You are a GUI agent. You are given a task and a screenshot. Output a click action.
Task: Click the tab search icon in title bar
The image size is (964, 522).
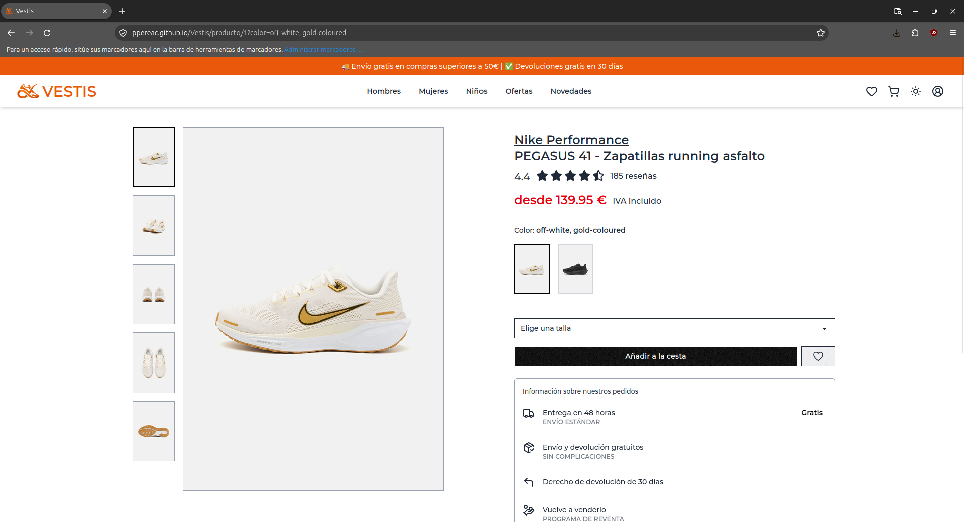[x=898, y=11]
